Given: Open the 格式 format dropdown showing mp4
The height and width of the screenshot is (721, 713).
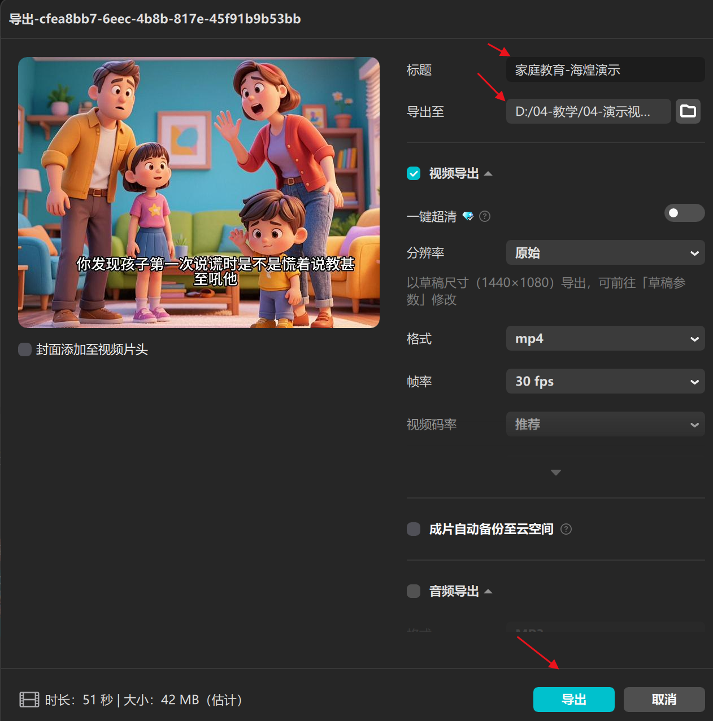Looking at the screenshot, I should point(605,338).
